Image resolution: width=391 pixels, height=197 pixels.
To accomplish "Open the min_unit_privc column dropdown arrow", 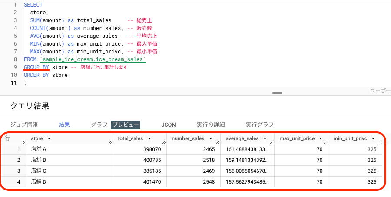I will (374, 138).
